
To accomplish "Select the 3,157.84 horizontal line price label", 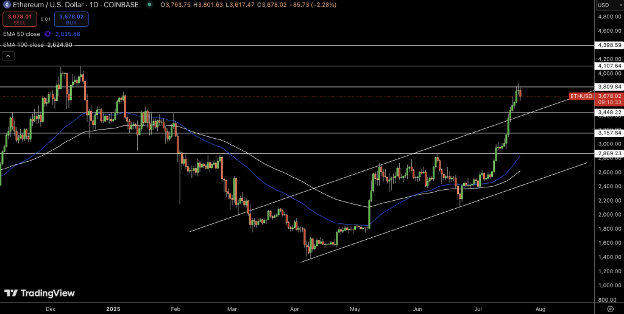I will tap(608, 133).
